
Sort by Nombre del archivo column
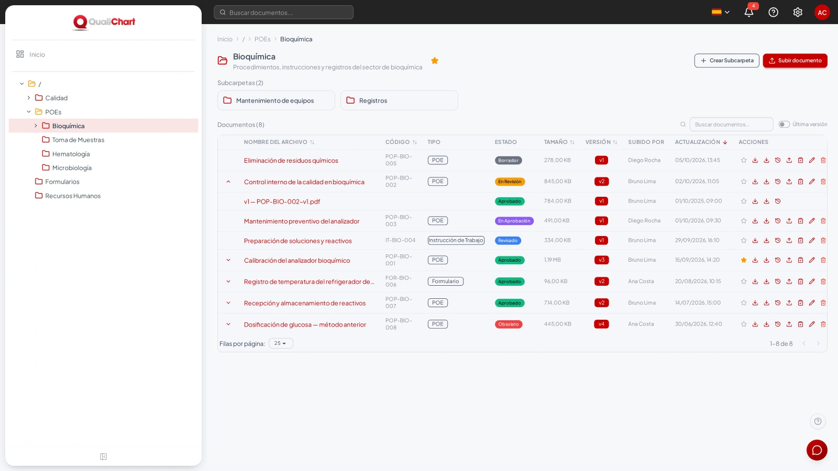tap(279, 142)
